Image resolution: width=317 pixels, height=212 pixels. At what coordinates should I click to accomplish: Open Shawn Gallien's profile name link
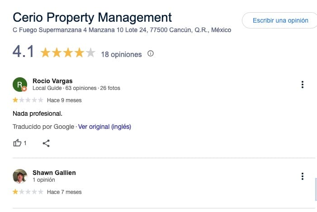(54, 173)
